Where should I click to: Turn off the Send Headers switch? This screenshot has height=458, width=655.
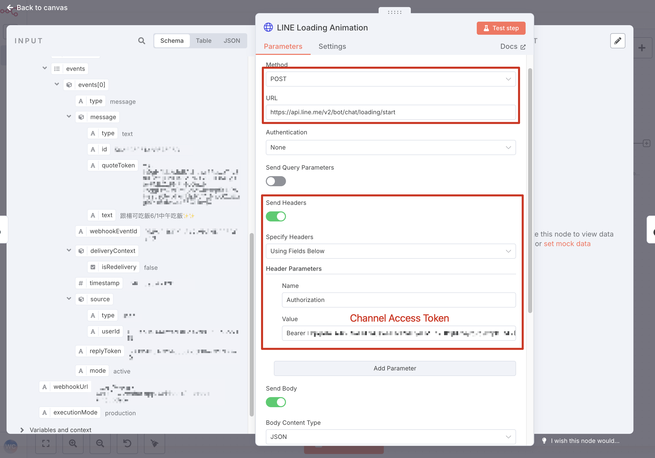(x=276, y=216)
